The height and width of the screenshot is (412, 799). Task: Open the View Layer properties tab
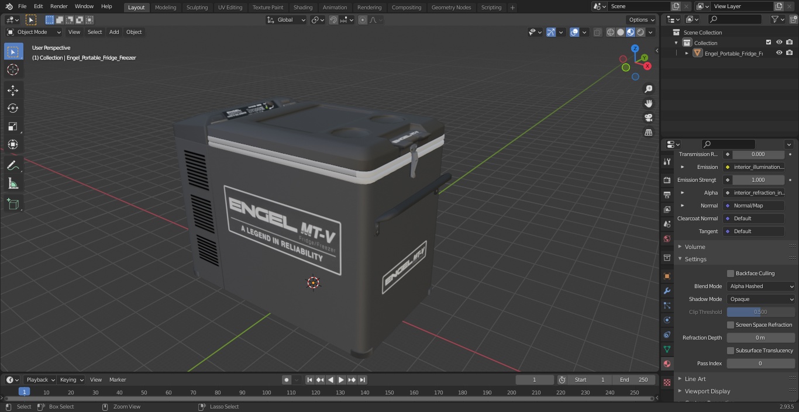(667, 209)
